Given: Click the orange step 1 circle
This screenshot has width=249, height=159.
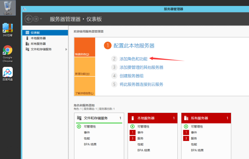Looking at the screenshot, I should pyautogui.click(x=108, y=45).
